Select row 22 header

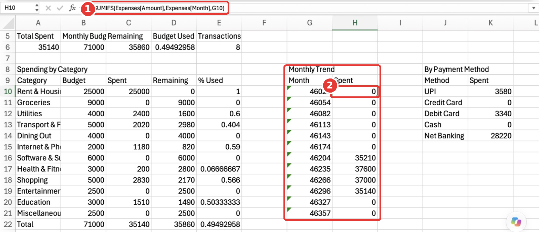[x=8, y=224]
